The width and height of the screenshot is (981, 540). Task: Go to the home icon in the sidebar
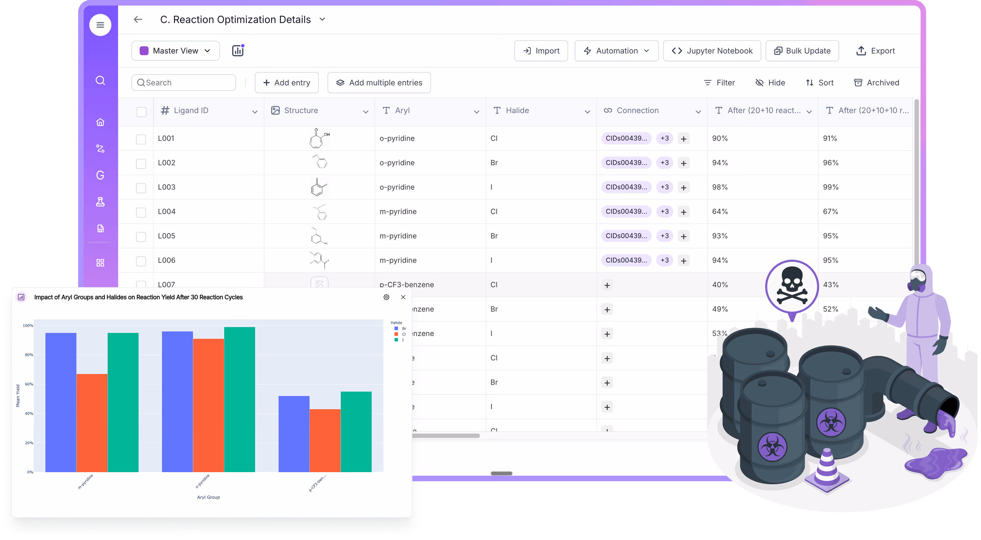100,122
